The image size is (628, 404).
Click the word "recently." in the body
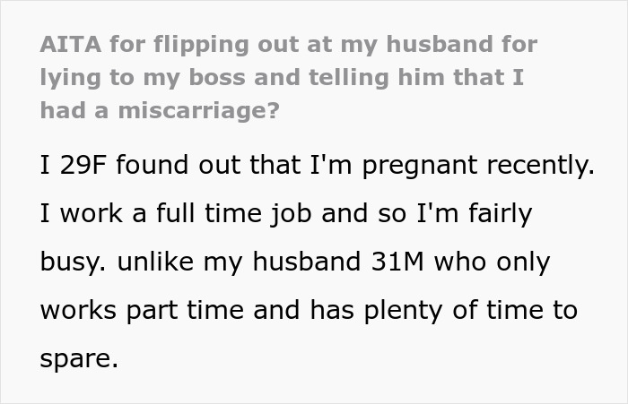point(541,166)
